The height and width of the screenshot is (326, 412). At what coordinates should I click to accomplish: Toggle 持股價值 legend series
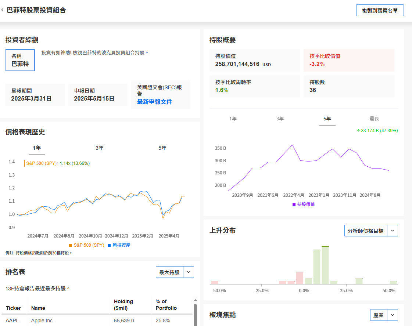coord(304,204)
